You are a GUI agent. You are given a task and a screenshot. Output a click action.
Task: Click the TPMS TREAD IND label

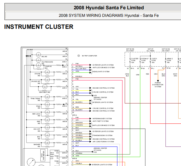pyautogui.click(x=35, y=99)
